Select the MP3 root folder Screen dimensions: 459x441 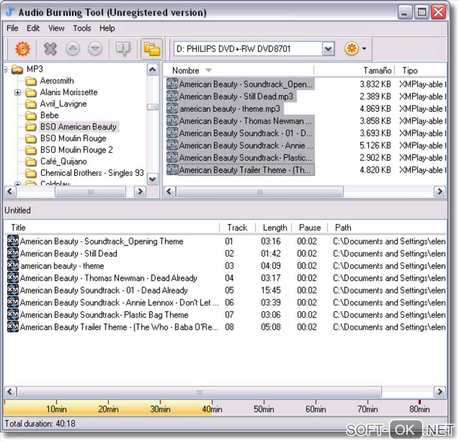[35, 69]
